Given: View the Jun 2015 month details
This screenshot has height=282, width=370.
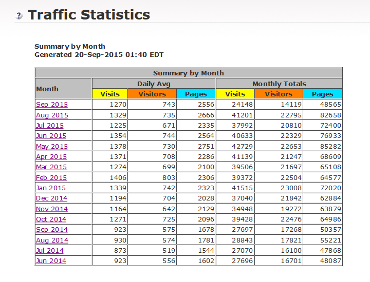Looking at the screenshot, I should pos(51,136).
